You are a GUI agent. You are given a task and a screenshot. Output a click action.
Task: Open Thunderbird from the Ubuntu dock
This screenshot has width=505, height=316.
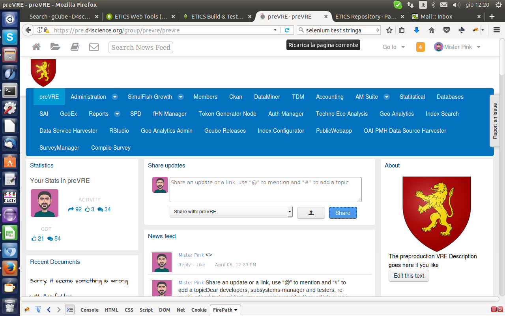(10, 144)
